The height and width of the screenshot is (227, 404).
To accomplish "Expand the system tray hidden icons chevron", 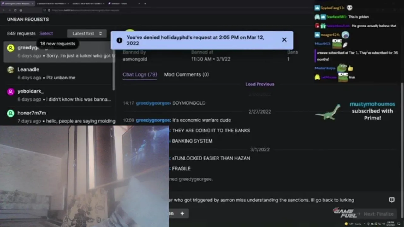I will pos(365,224).
